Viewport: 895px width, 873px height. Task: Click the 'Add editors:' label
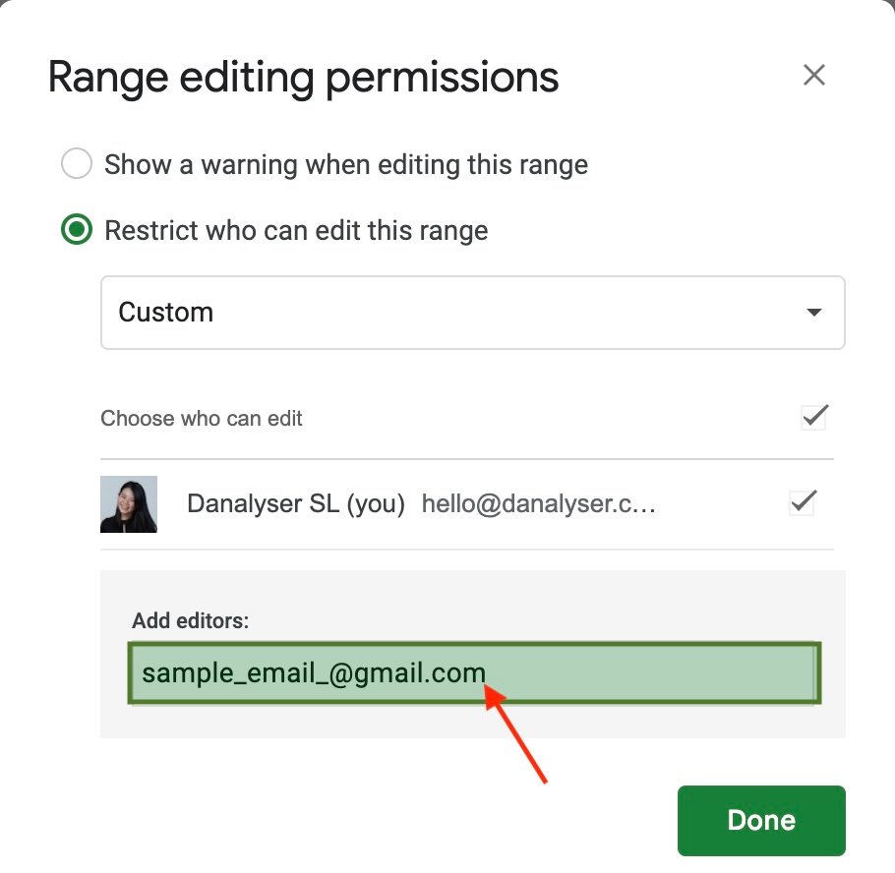(191, 621)
